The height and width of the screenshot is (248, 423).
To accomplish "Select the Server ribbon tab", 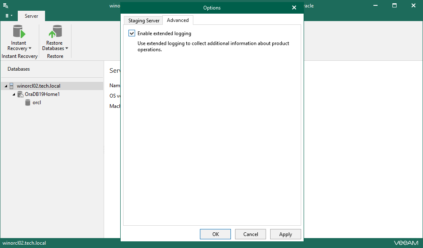I will click(31, 16).
